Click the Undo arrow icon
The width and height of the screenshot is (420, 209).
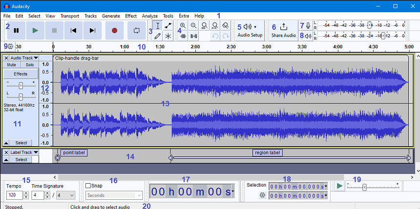click(215, 36)
